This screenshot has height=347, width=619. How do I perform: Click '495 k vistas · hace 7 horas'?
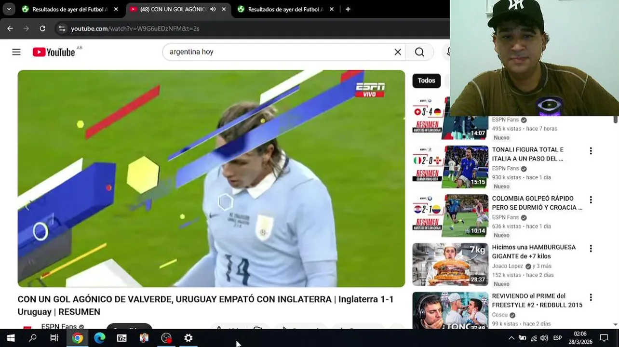click(525, 129)
